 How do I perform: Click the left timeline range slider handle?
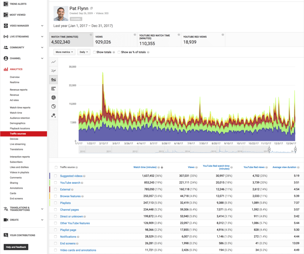pyautogui.click(x=269, y=149)
